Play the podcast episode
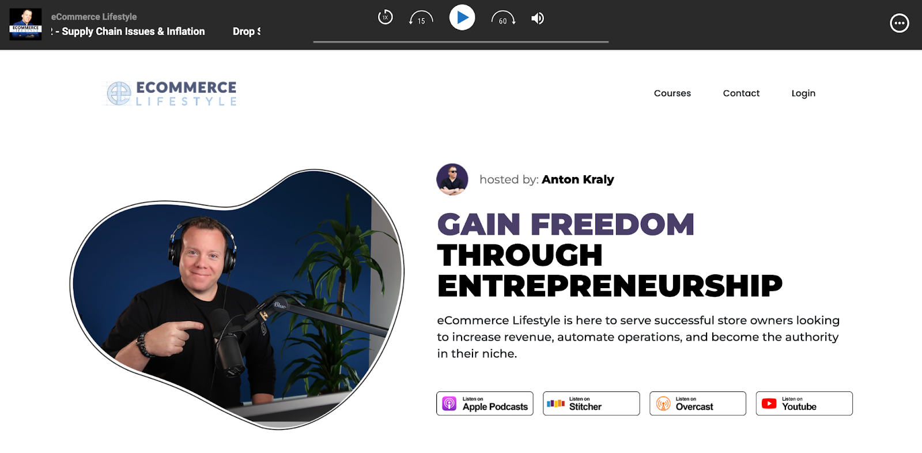This screenshot has width=922, height=453. tap(462, 17)
